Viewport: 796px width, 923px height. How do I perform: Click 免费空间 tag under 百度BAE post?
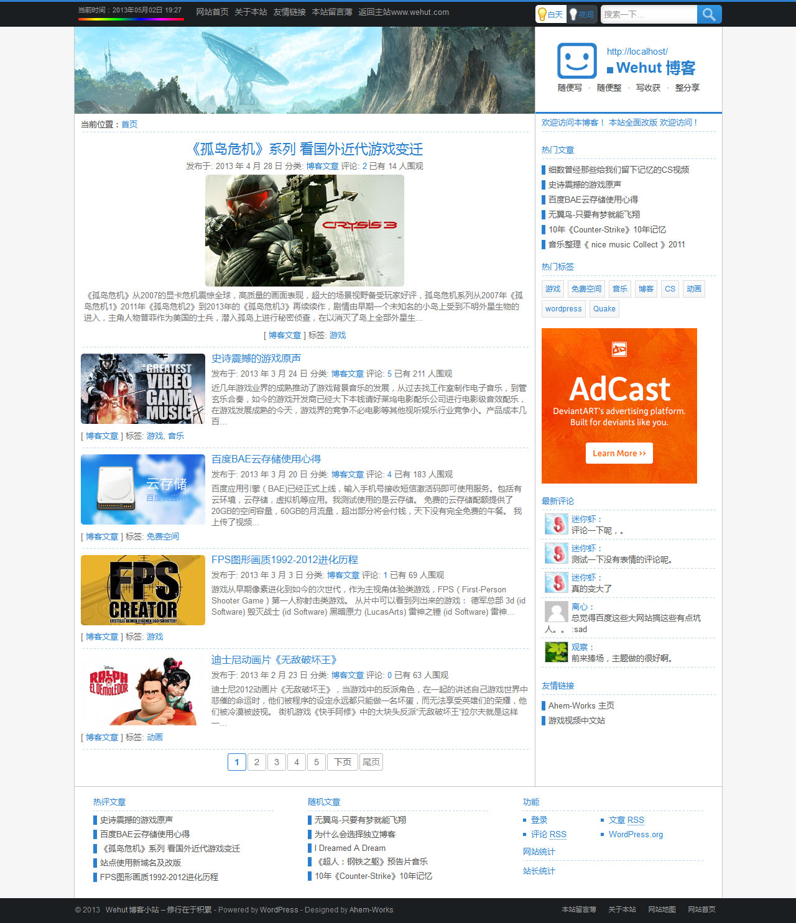(x=163, y=536)
